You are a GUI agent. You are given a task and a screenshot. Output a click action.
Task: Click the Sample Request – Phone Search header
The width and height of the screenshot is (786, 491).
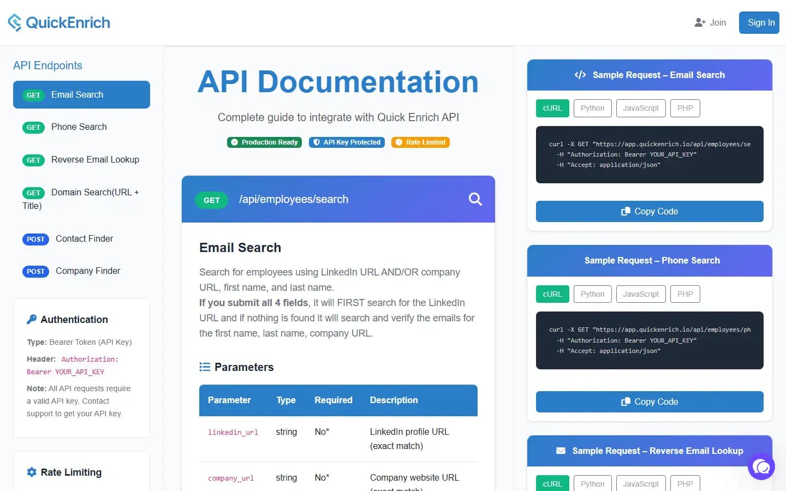650,261
